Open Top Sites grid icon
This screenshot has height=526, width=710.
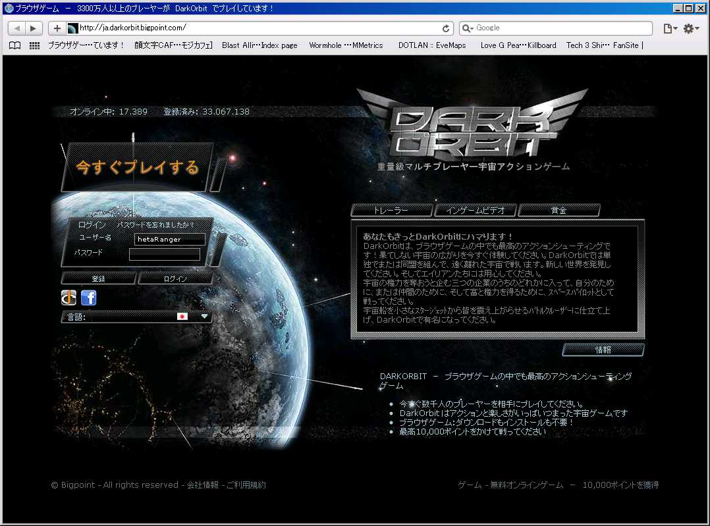click(34, 45)
